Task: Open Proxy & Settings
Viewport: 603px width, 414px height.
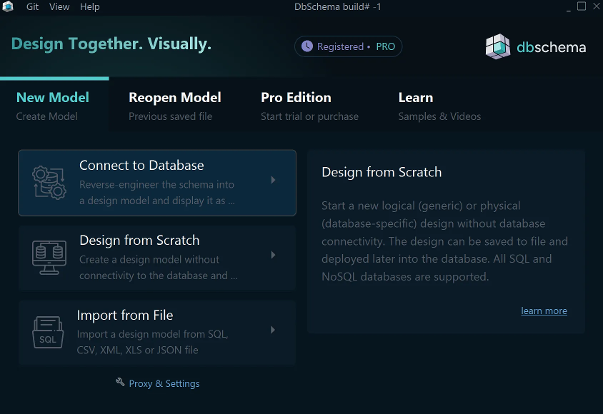Action: 164,383
